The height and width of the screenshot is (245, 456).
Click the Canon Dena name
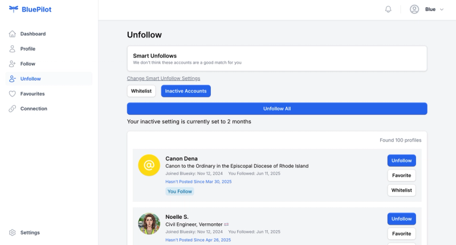(x=181, y=159)
